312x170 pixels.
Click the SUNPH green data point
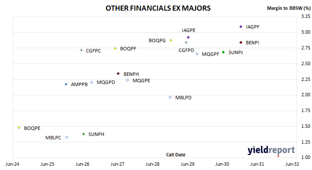(84, 134)
